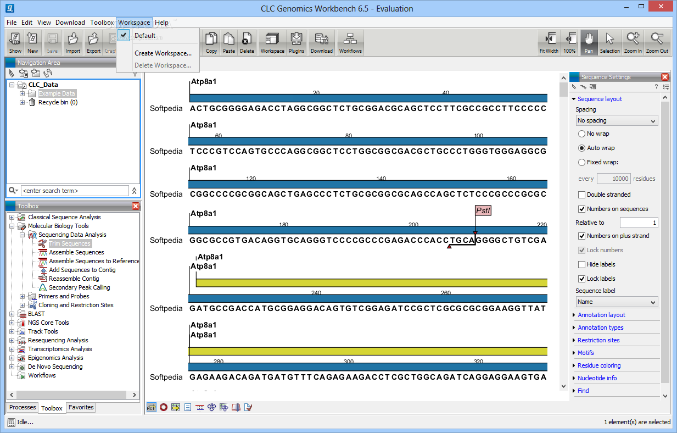This screenshot has height=433, width=677.
Task: Create a new item with New icon
Action: (33, 42)
